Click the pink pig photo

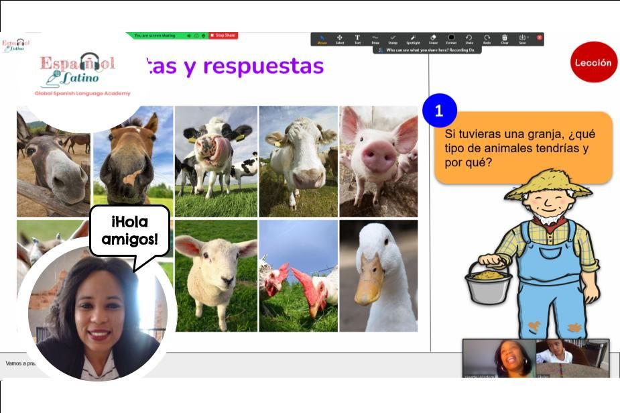pos(378,161)
